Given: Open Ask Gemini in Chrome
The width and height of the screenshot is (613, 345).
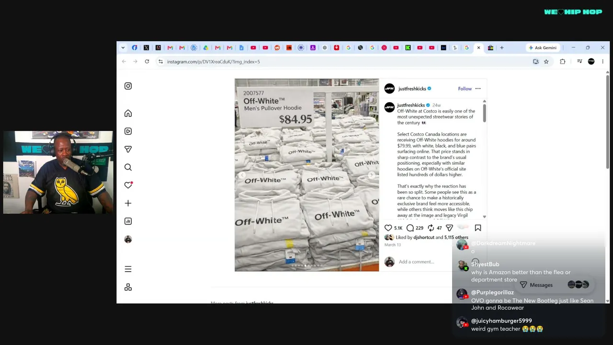Looking at the screenshot, I should pyautogui.click(x=542, y=48).
